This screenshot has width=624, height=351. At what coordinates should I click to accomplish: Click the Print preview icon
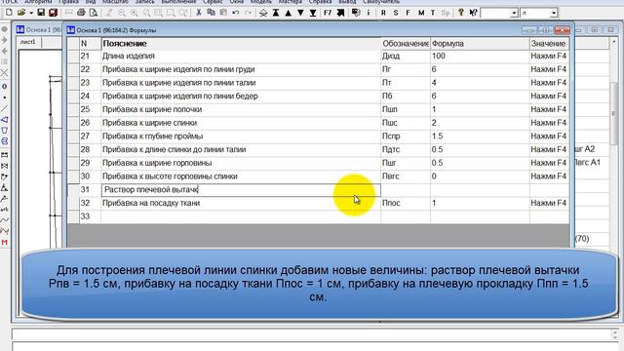[x=94, y=13]
